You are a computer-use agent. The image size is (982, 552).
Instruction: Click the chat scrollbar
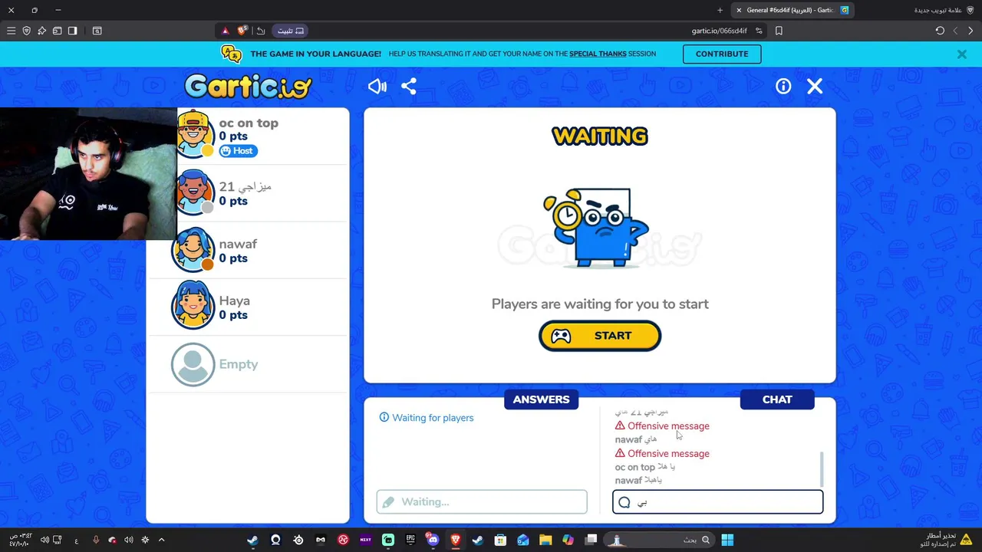(x=822, y=469)
